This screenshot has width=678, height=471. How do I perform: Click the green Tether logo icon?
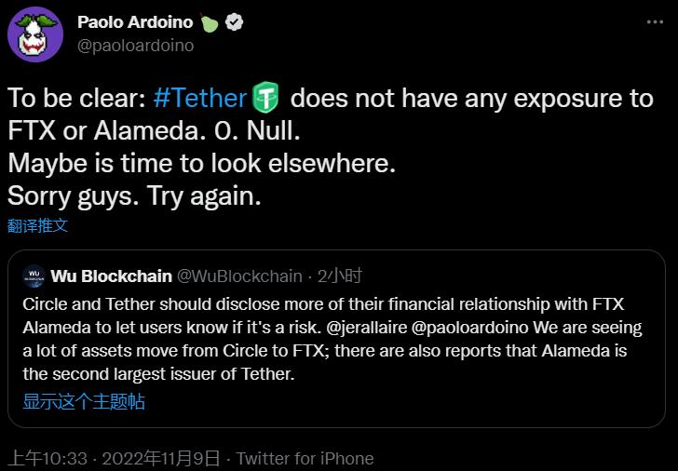[265, 98]
